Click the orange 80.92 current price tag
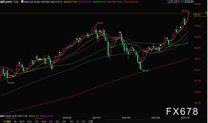The height and width of the screenshot is (123, 208). tap(201, 15)
